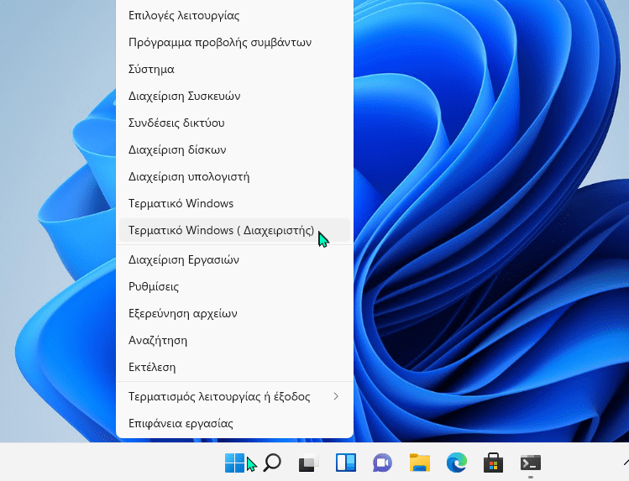Select Διαχείριση δίσκων

point(234,149)
